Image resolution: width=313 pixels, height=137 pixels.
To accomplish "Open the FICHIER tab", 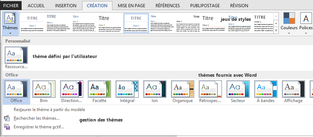I will coord(11,6).
